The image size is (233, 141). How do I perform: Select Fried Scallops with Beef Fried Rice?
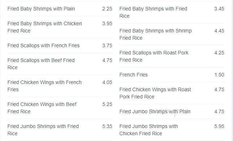[x=41, y=64]
